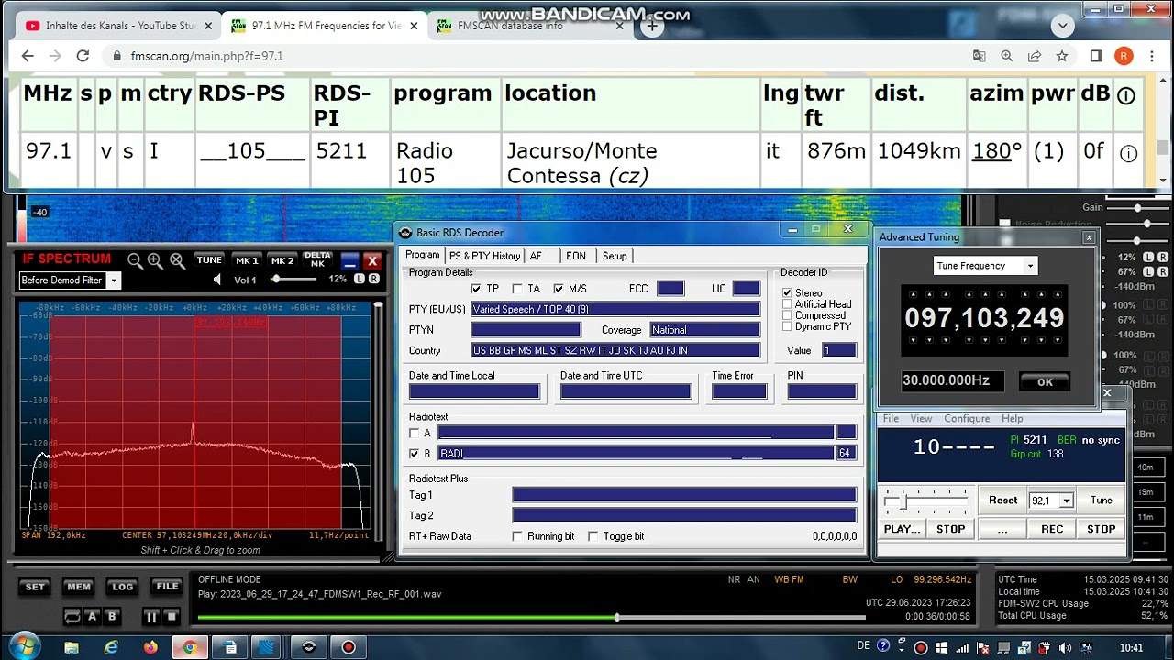Open the LOG button
This screenshot has height=660, width=1174.
pyautogui.click(x=123, y=587)
